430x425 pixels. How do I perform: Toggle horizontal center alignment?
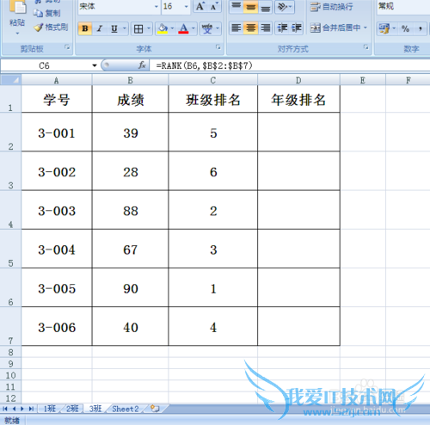pos(251,28)
